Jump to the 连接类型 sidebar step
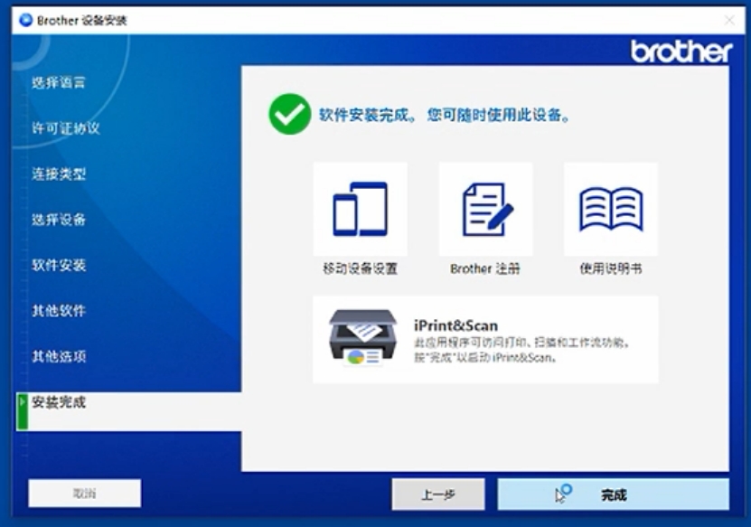Screen dimensions: 751x527 point(59,174)
